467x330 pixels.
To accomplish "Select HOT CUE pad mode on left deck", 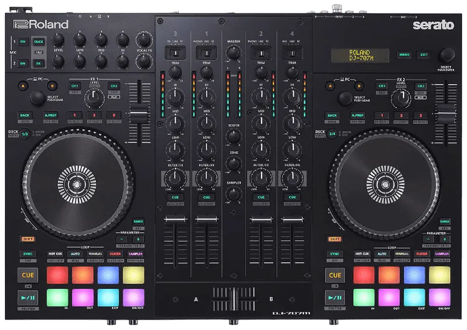I will [x=57, y=254].
